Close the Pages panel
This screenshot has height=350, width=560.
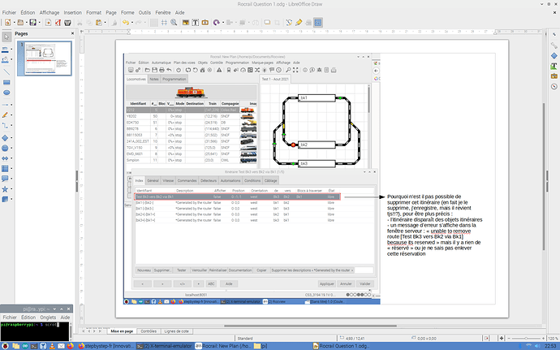pos(72,33)
